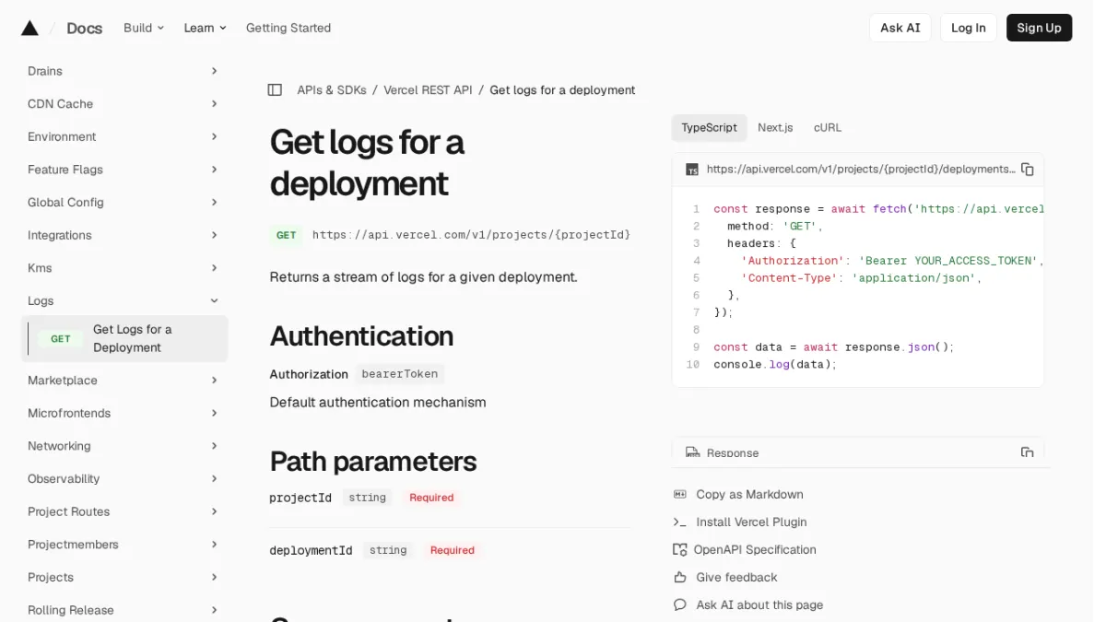Click the request URL text in code header
This screenshot has width=1106, height=622.
(x=861, y=170)
